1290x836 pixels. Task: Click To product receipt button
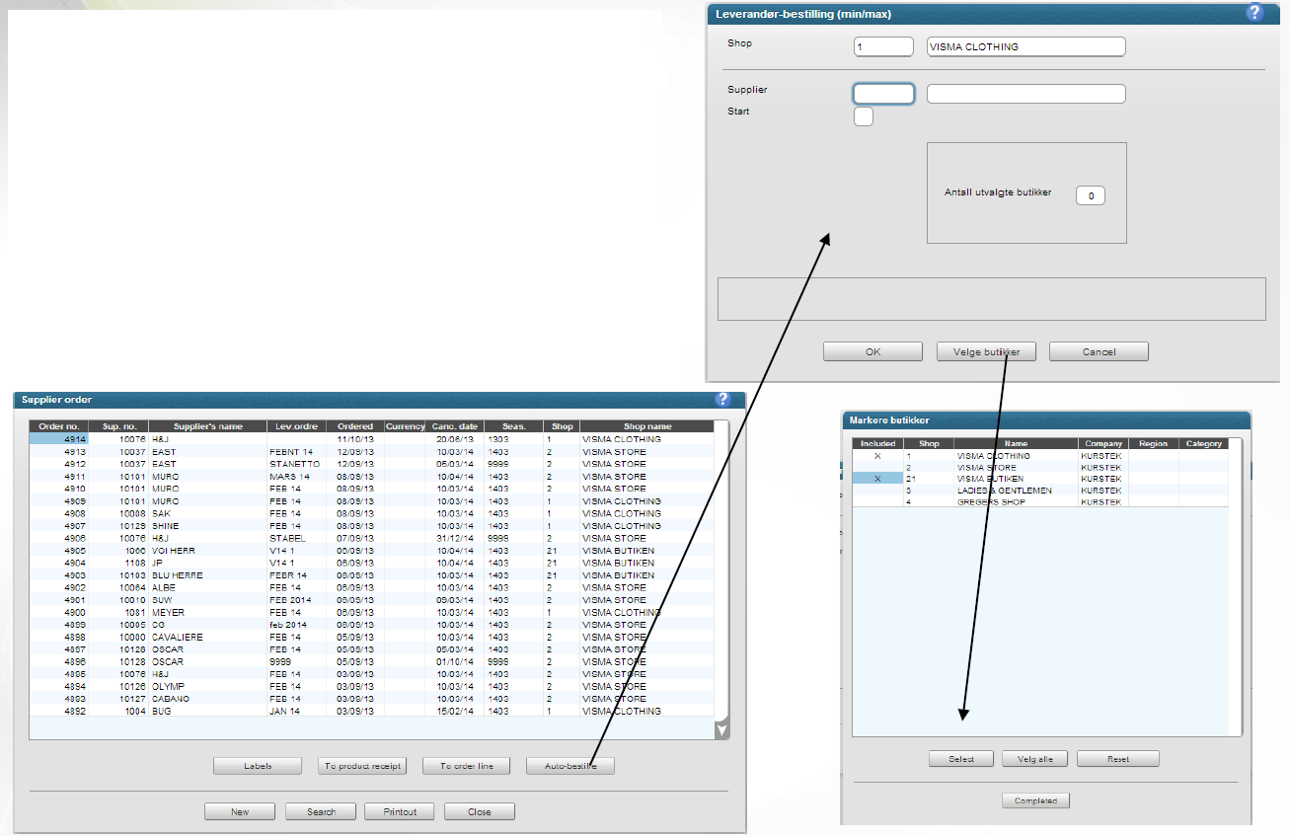pos(361,766)
